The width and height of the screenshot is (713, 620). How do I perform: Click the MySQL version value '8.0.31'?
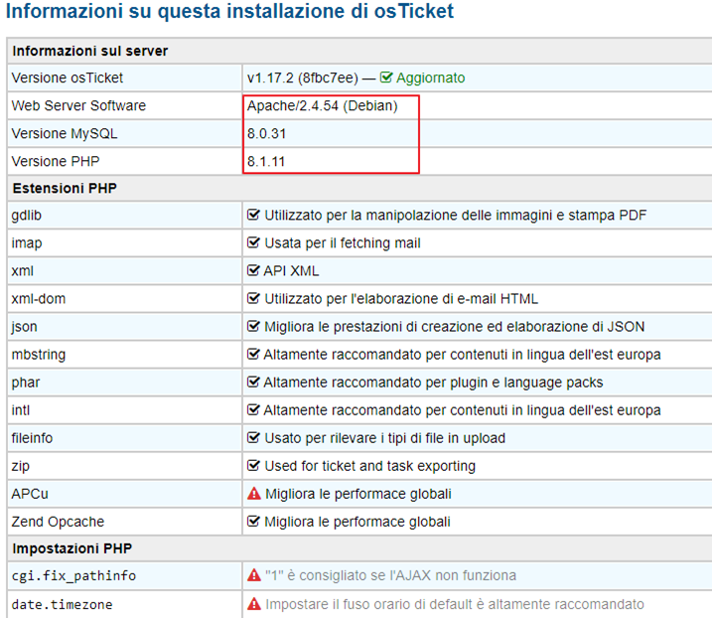[266, 134]
